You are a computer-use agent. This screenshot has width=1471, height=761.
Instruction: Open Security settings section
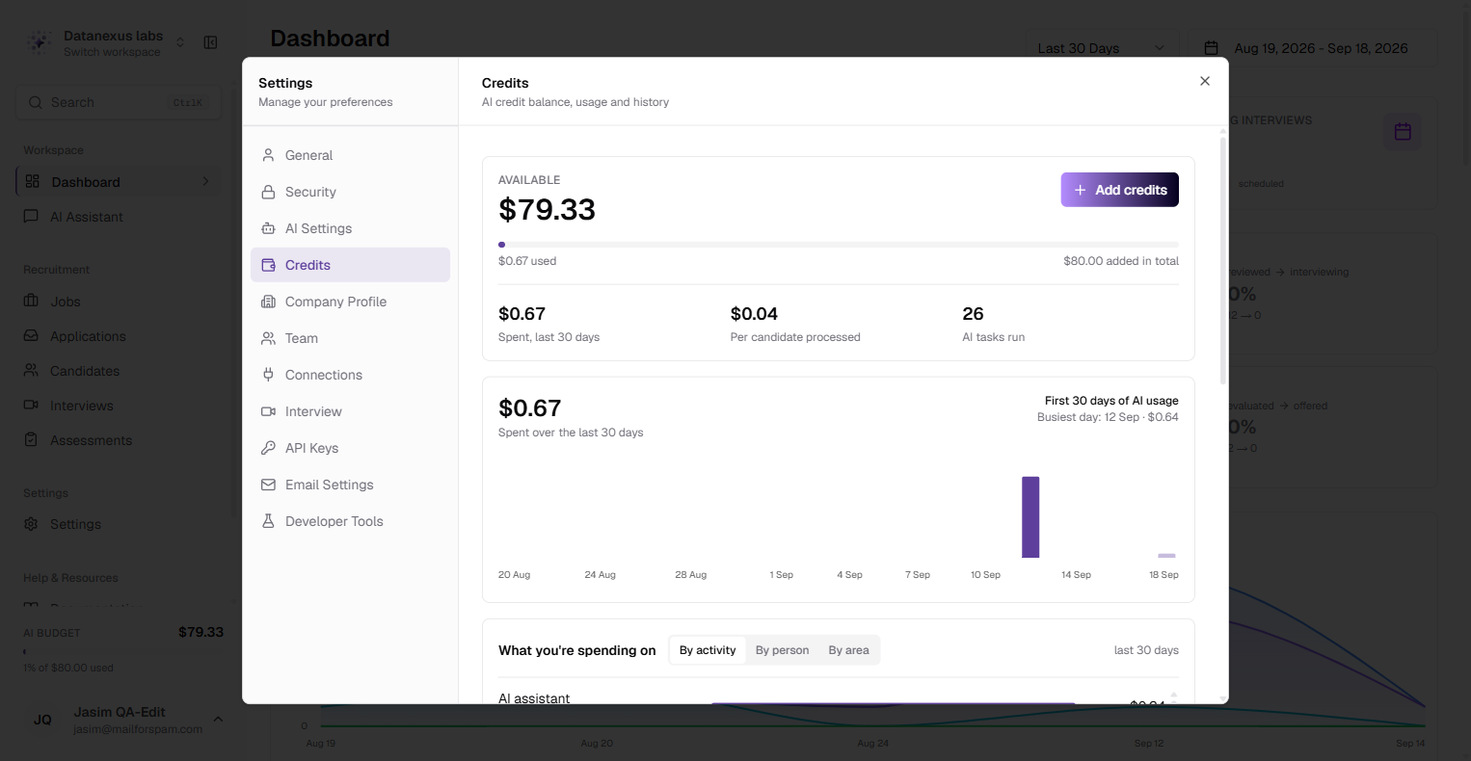pyautogui.click(x=350, y=192)
